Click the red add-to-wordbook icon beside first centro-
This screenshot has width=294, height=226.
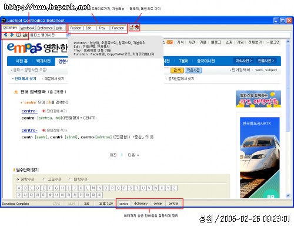pos(44,111)
